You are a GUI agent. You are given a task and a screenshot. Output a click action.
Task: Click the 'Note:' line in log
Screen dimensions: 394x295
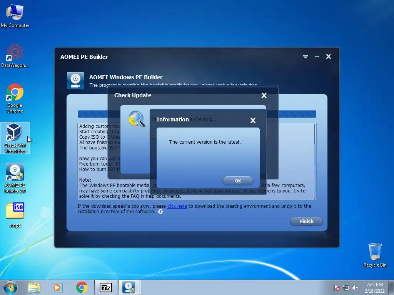click(x=85, y=180)
